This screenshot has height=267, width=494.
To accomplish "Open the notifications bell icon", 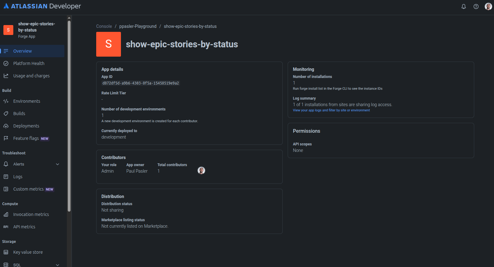I will (x=463, y=6).
